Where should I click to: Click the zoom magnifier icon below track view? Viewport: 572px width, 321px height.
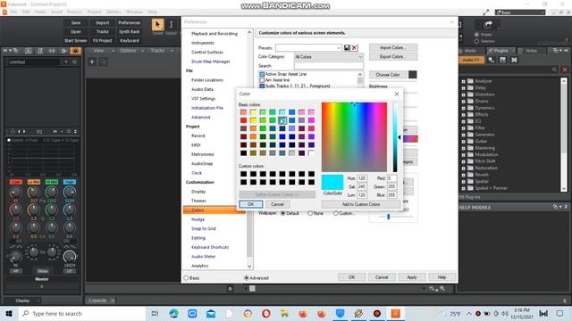[432, 288]
